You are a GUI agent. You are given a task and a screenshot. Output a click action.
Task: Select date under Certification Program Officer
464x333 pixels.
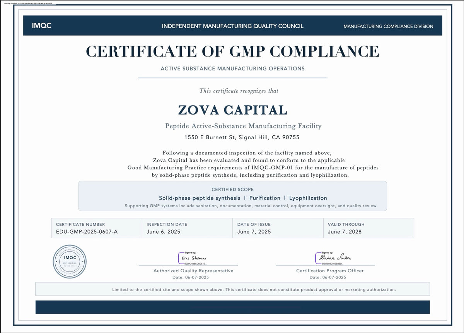tap(328, 277)
